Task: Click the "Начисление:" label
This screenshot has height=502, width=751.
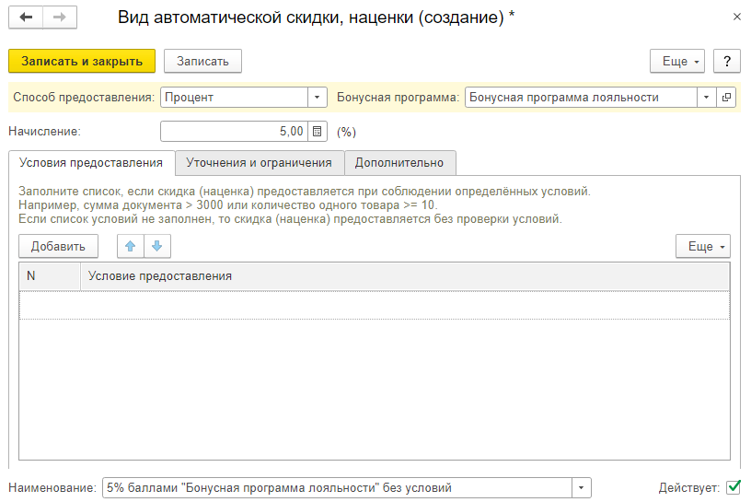Action: 44,132
